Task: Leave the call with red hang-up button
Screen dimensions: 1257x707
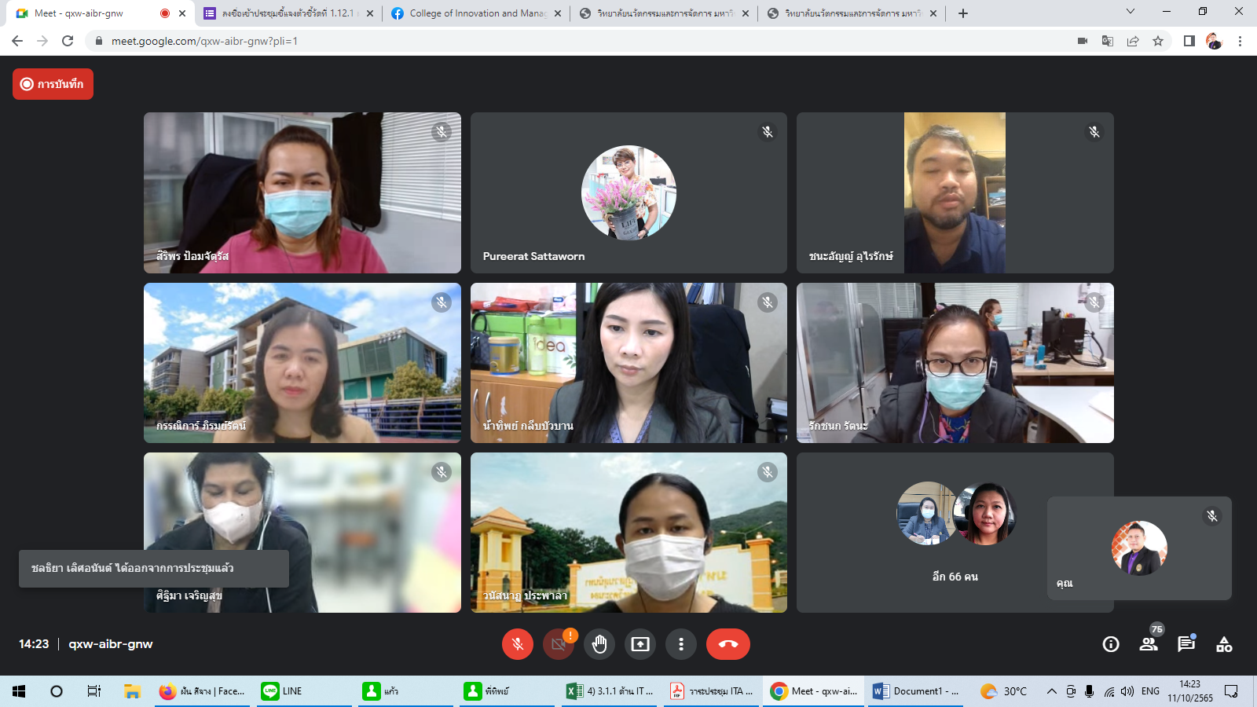Action: click(x=727, y=644)
